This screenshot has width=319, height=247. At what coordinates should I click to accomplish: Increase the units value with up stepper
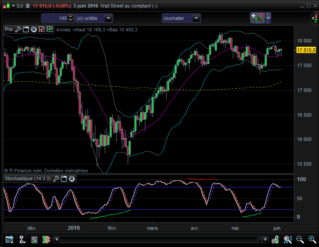[70, 16]
